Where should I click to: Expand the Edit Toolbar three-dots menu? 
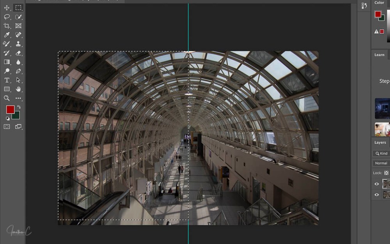pos(18,98)
